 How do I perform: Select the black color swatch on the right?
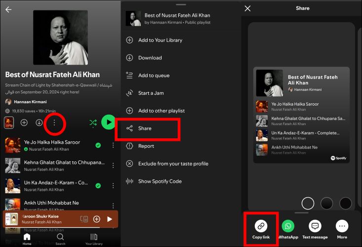click(346, 204)
